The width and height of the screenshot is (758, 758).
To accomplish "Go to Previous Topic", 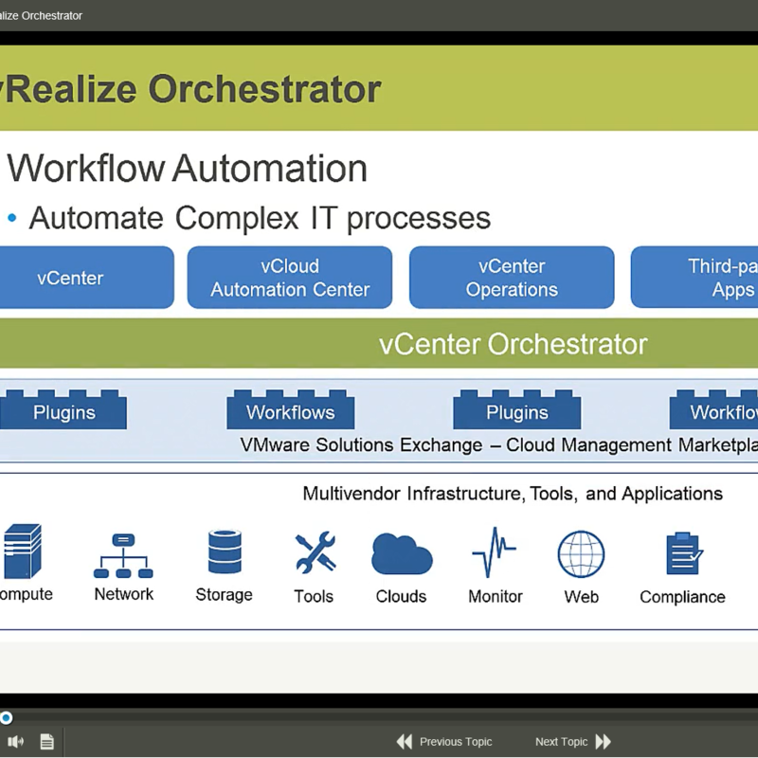I will click(x=444, y=742).
